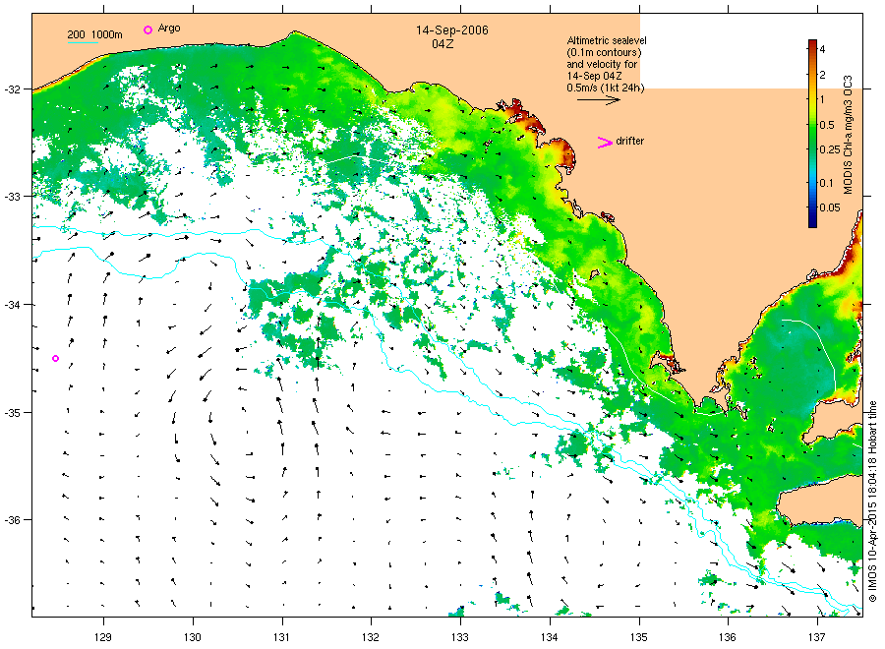Click the '129' longitude axis label
The image size is (885, 649).
(x=103, y=638)
